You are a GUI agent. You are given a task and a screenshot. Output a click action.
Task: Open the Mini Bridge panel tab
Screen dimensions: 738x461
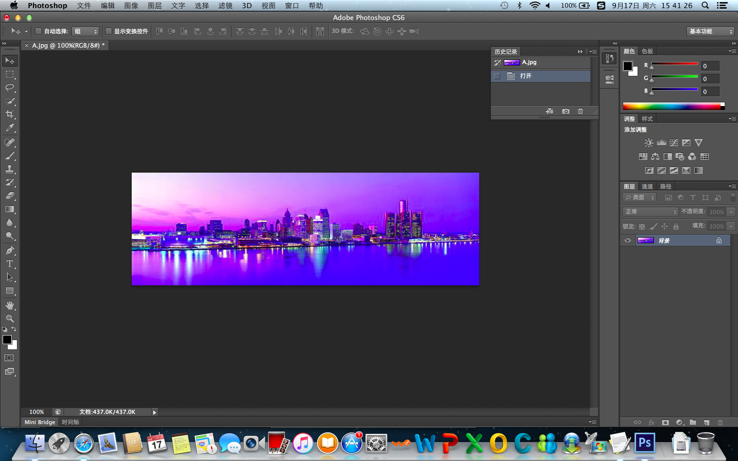click(39, 422)
